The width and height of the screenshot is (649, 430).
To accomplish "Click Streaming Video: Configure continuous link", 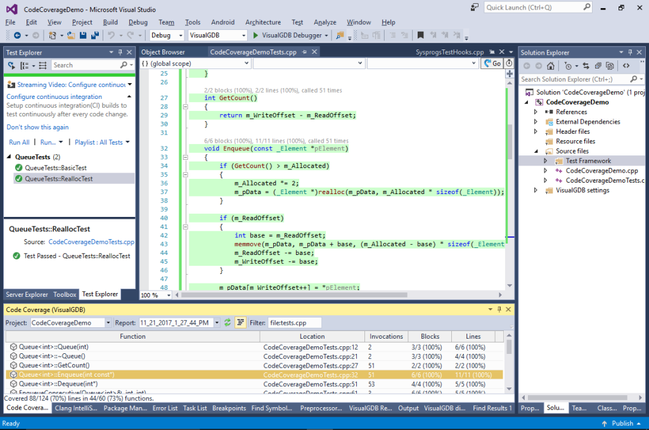I will 71,84.
